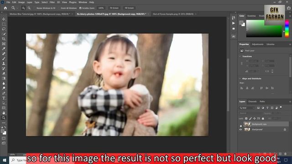Click the Fill Screen button
This screenshot has width=292, height=164.
click(x=129, y=8)
